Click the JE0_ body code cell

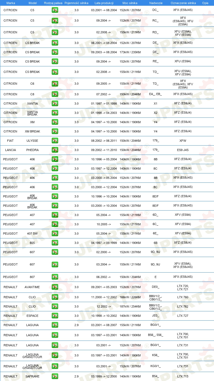(155, 316)
